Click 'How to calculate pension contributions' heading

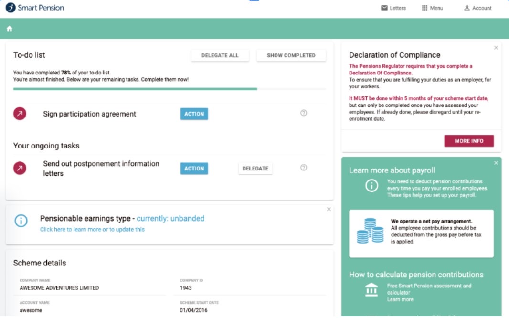416,275
